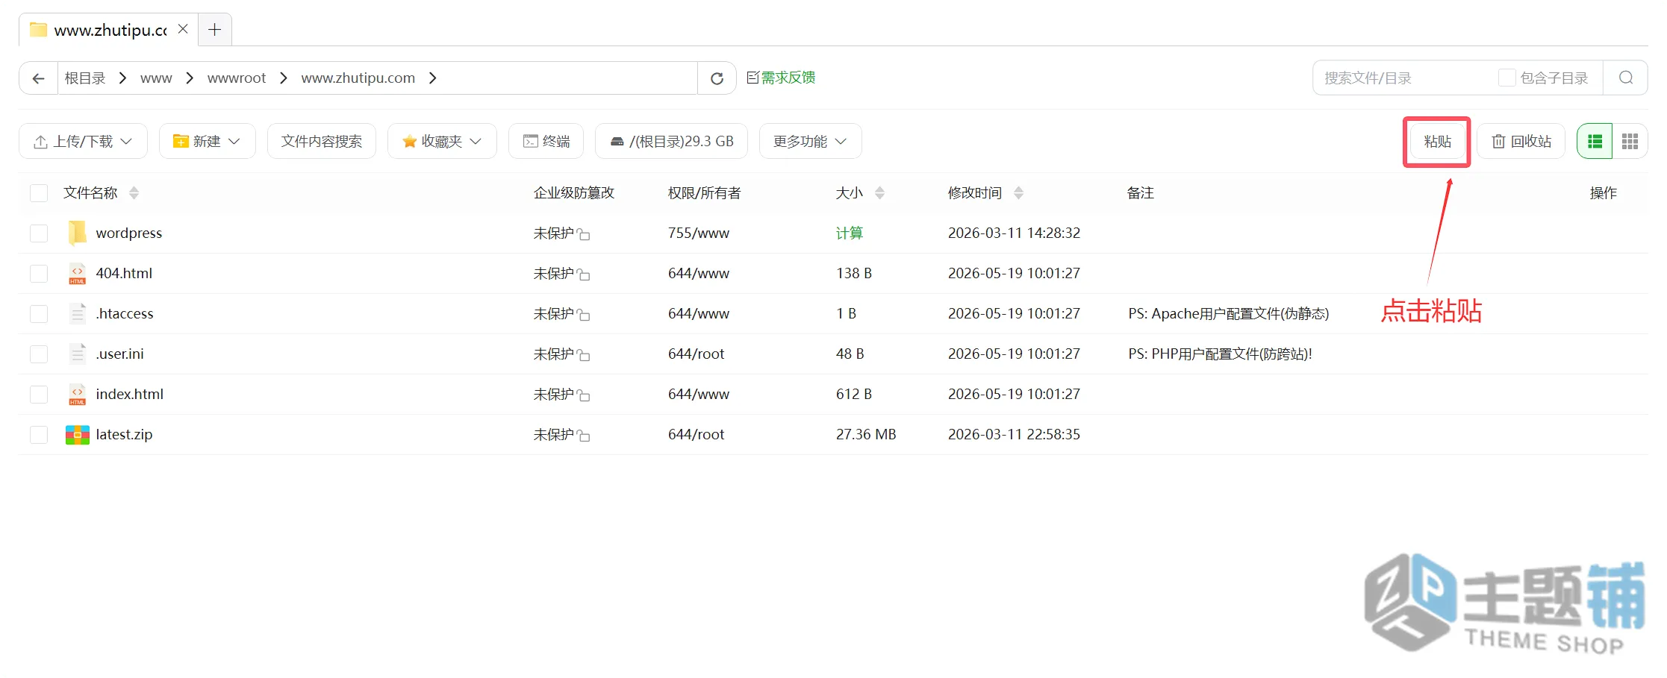This screenshot has height=678, width=1667.
Task: Open 文件内容搜索 file content search
Action: point(321,141)
